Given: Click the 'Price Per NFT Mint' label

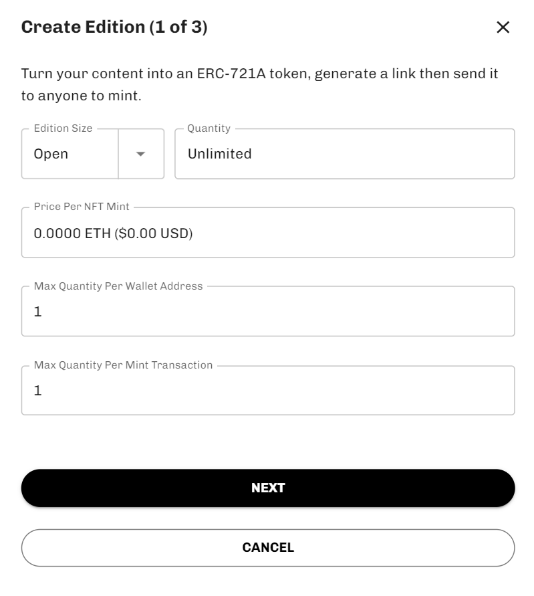Looking at the screenshot, I should coord(82,207).
